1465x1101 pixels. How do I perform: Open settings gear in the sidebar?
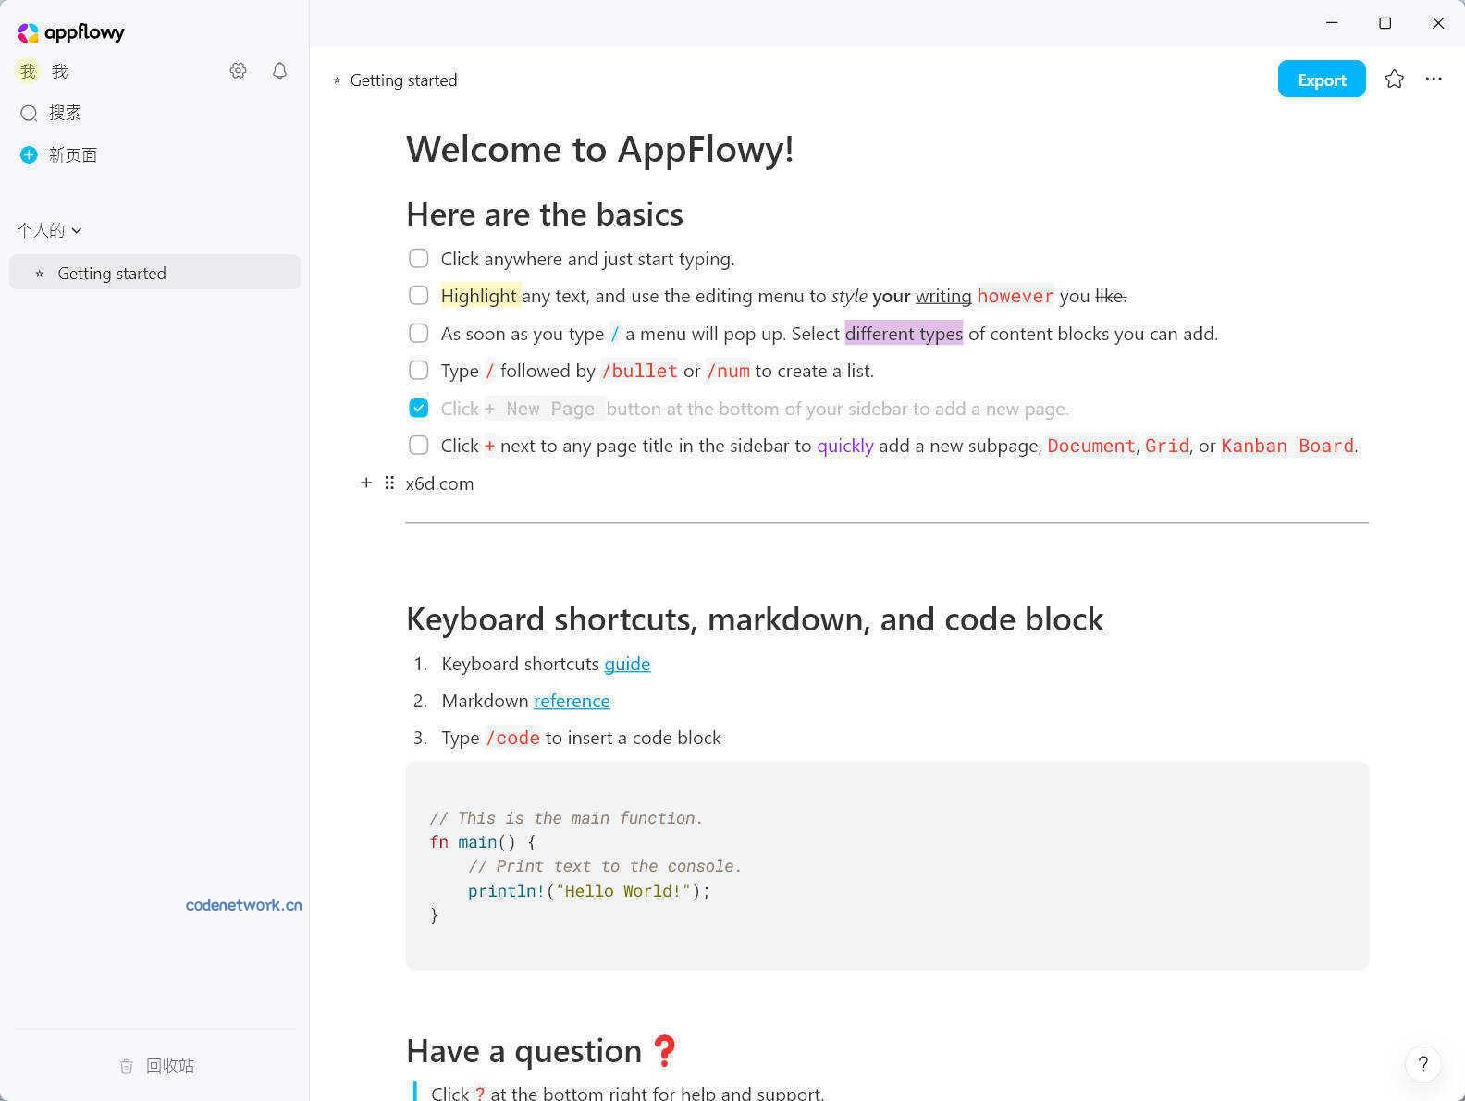[238, 70]
